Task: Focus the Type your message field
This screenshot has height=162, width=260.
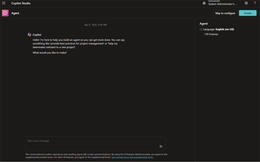Action: [x=96, y=144]
